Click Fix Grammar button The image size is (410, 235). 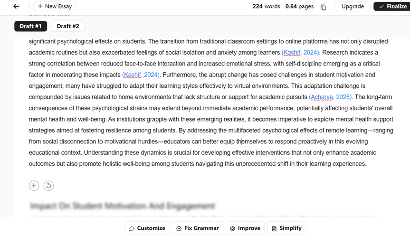(x=197, y=228)
